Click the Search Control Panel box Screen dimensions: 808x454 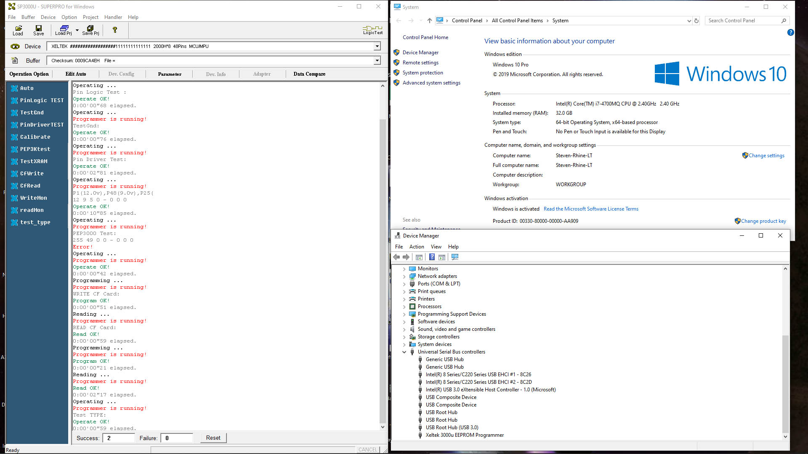coord(747,21)
